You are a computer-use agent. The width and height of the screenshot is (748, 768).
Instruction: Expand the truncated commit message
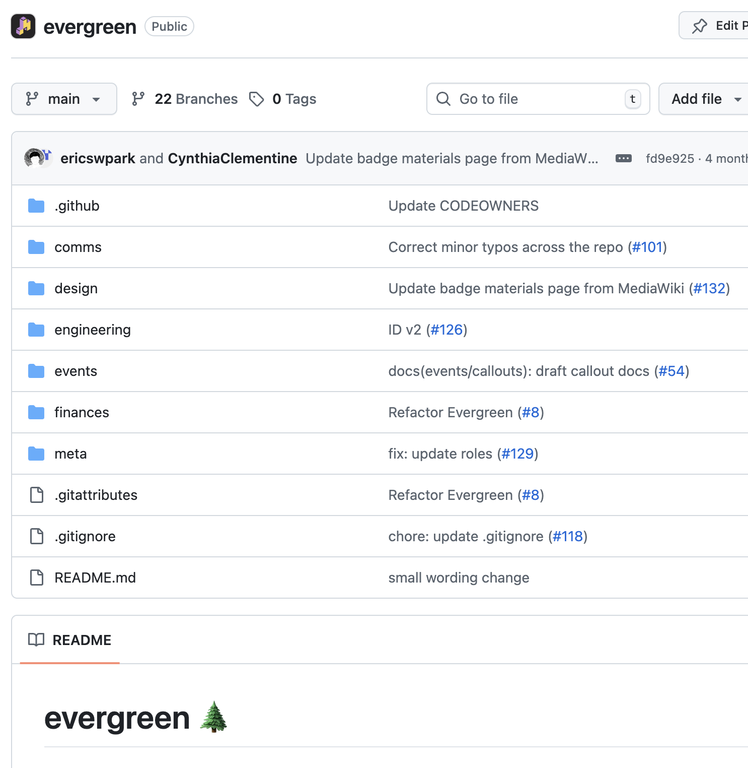point(624,158)
